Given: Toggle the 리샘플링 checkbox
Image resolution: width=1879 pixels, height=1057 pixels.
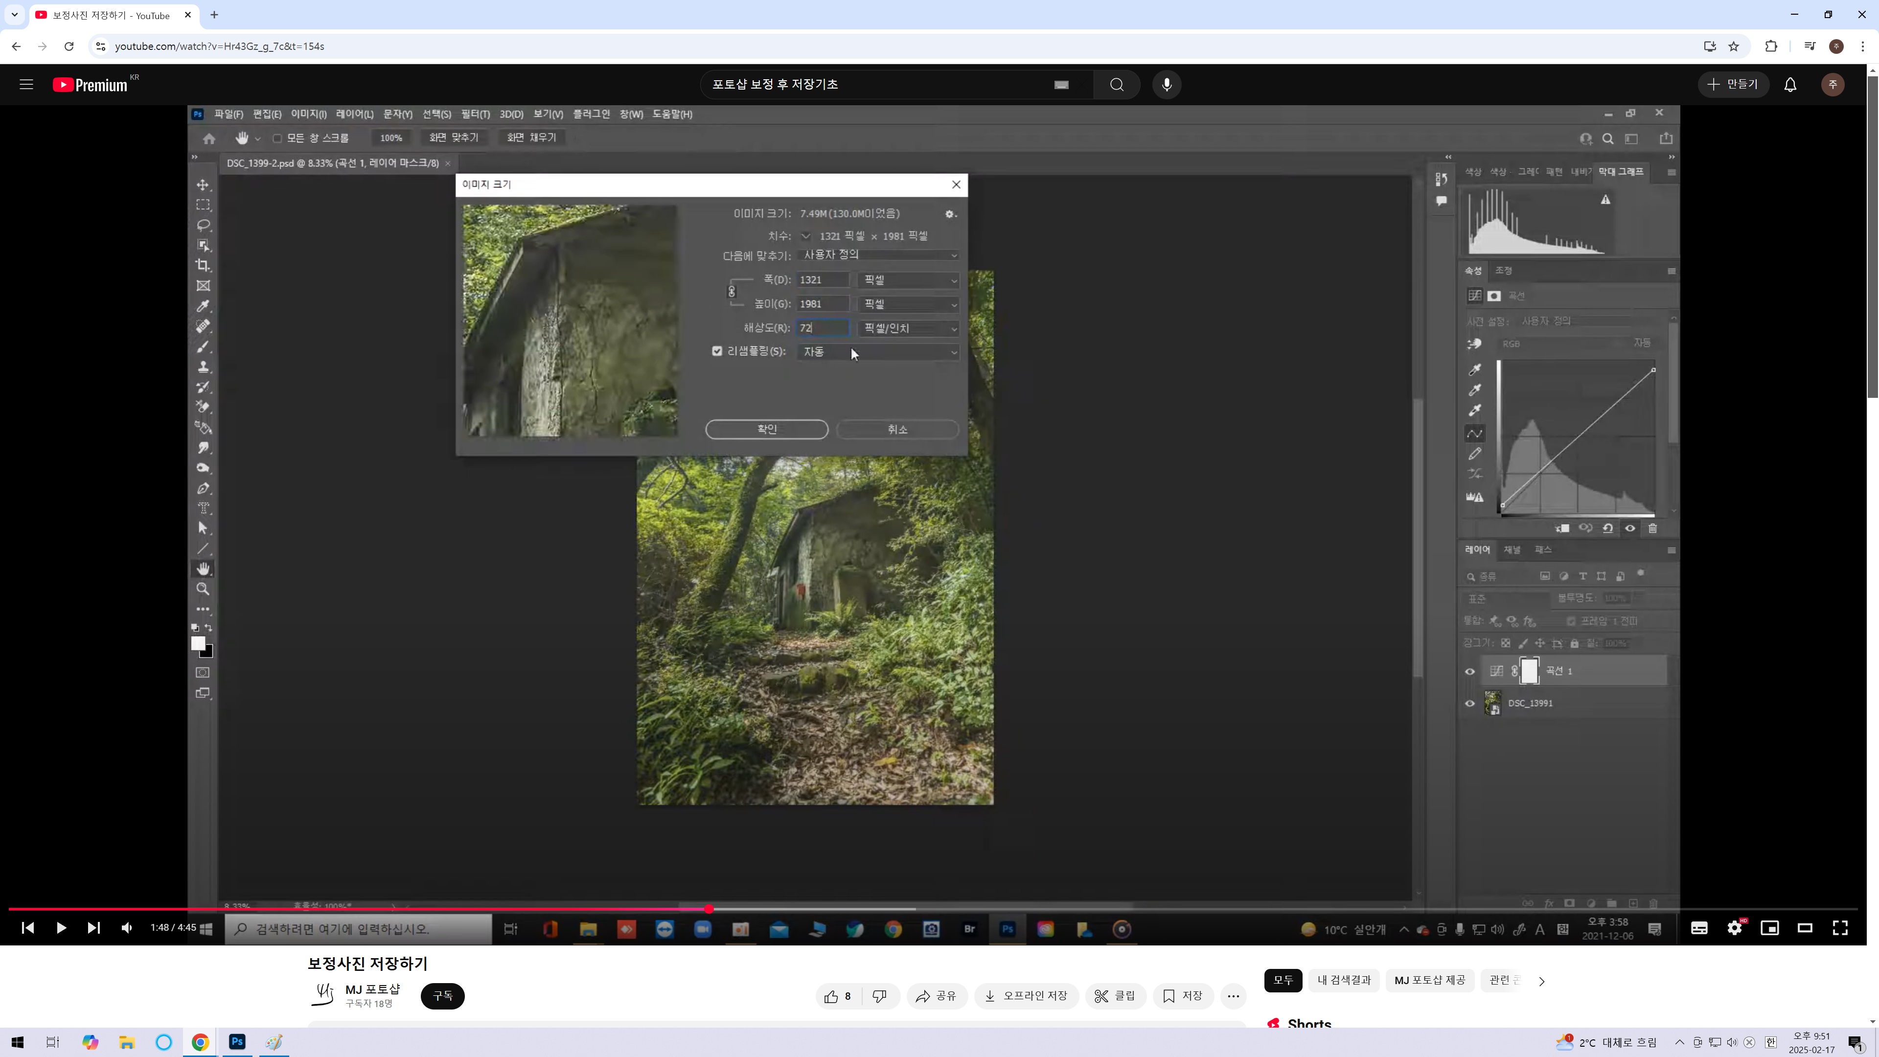Looking at the screenshot, I should click(717, 351).
